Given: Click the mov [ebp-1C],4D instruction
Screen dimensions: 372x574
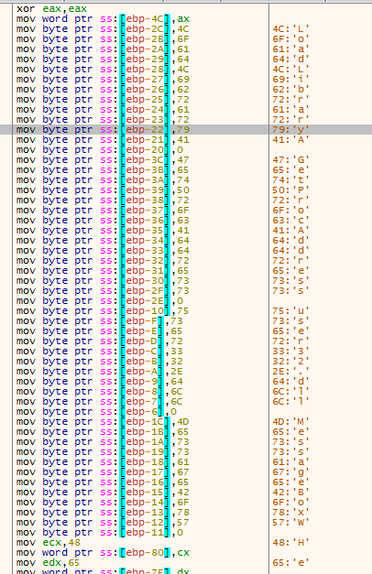Looking at the screenshot, I should pos(103,422).
